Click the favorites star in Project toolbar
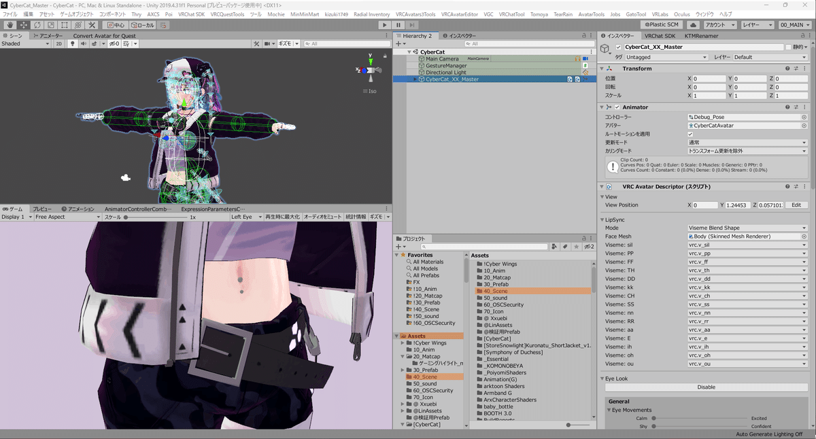The height and width of the screenshot is (439, 816). [x=575, y=246]
